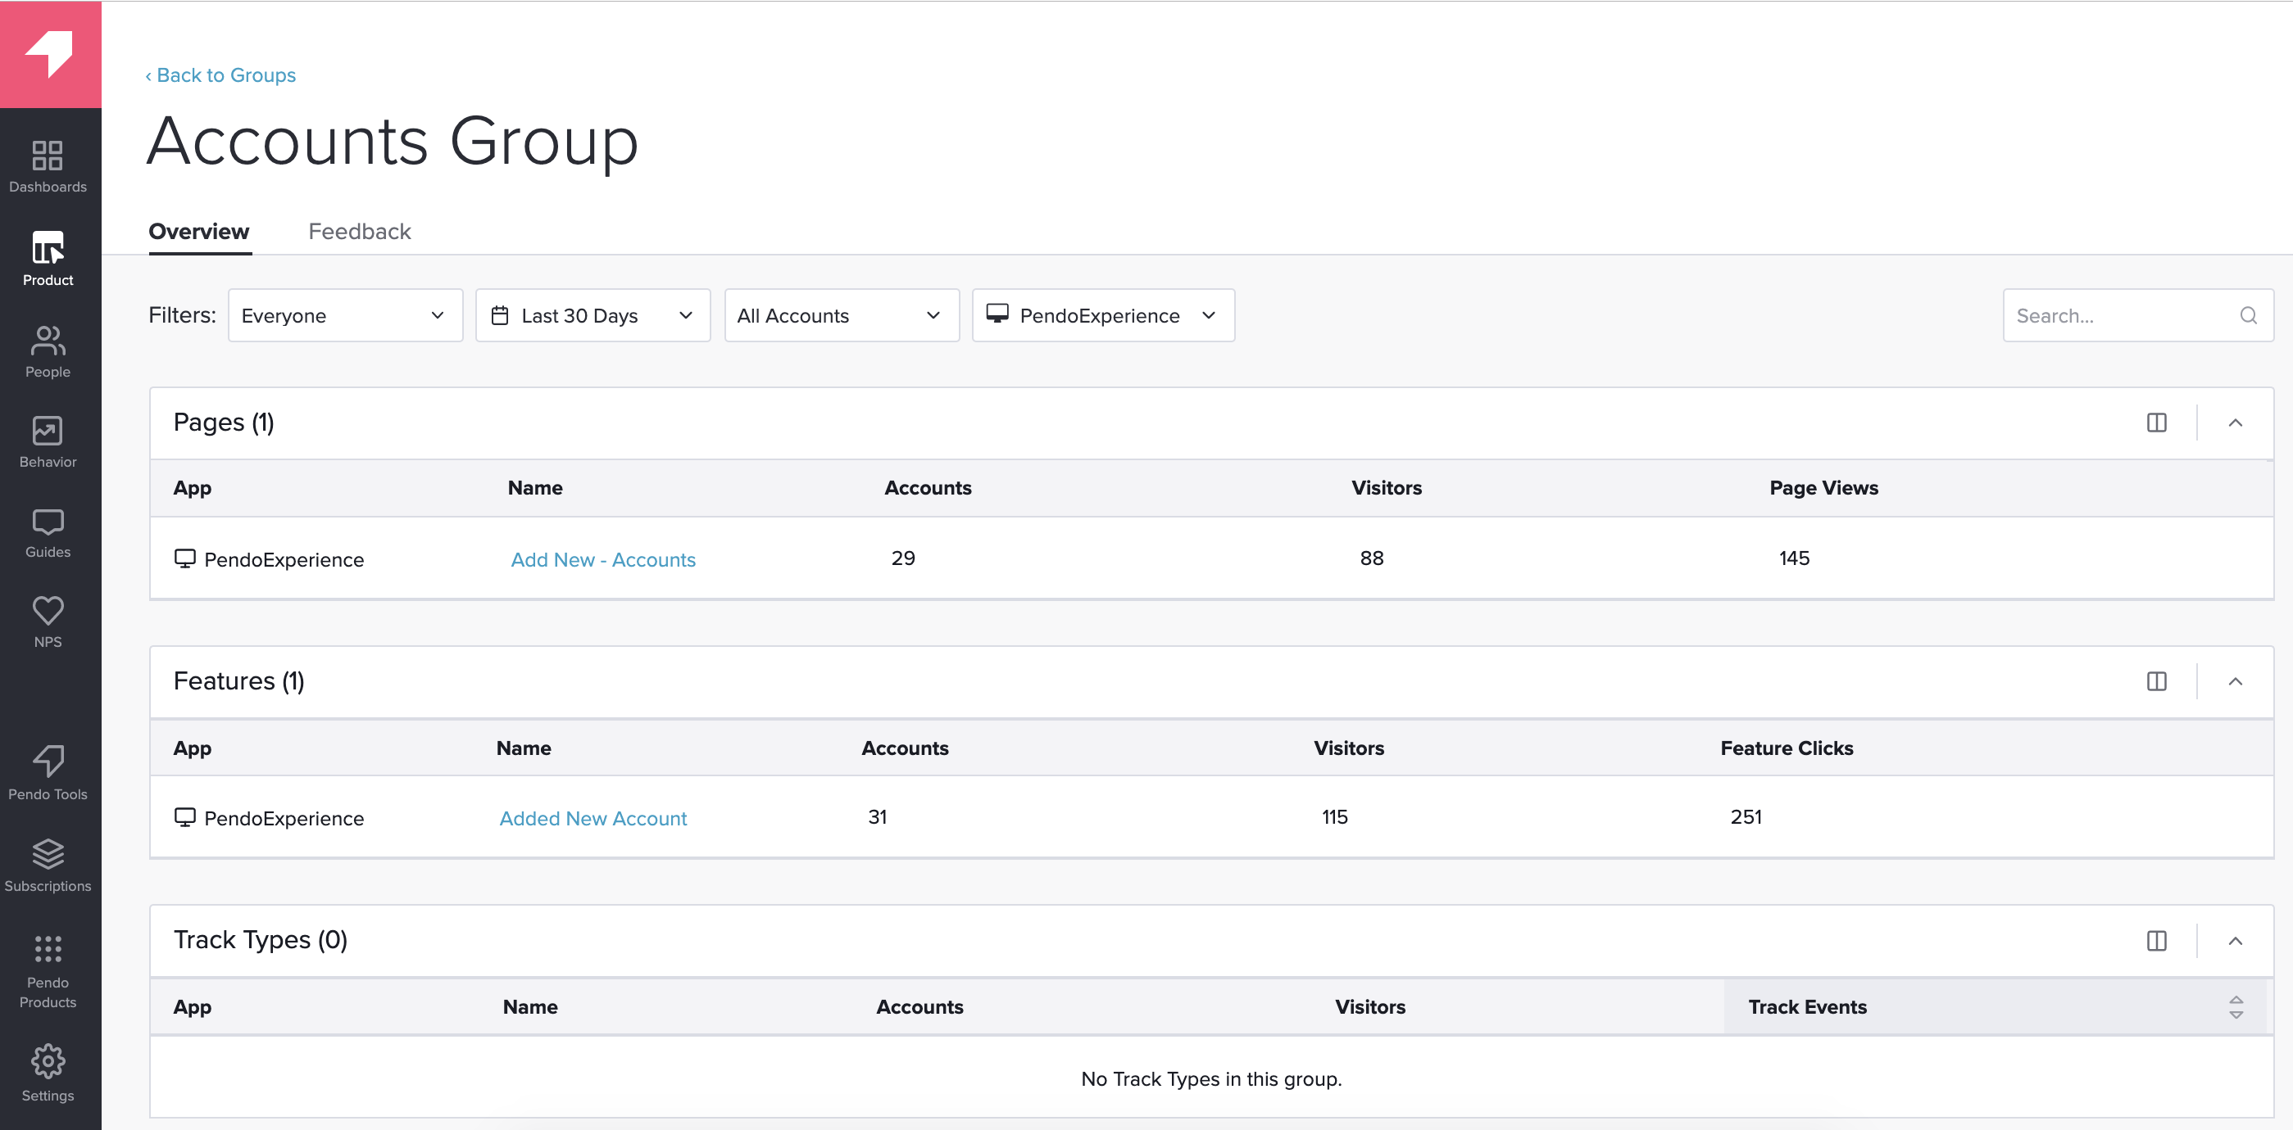Click the Track Types Name column header
Image resolution: width=2293 pixels, height=1130 pixels.
click(x=529, y=1007)
